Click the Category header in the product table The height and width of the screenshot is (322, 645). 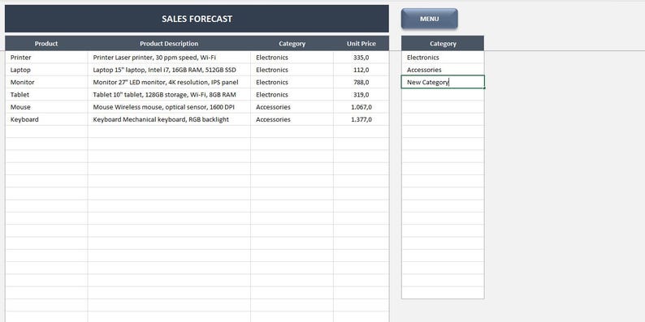coord(292,44)
